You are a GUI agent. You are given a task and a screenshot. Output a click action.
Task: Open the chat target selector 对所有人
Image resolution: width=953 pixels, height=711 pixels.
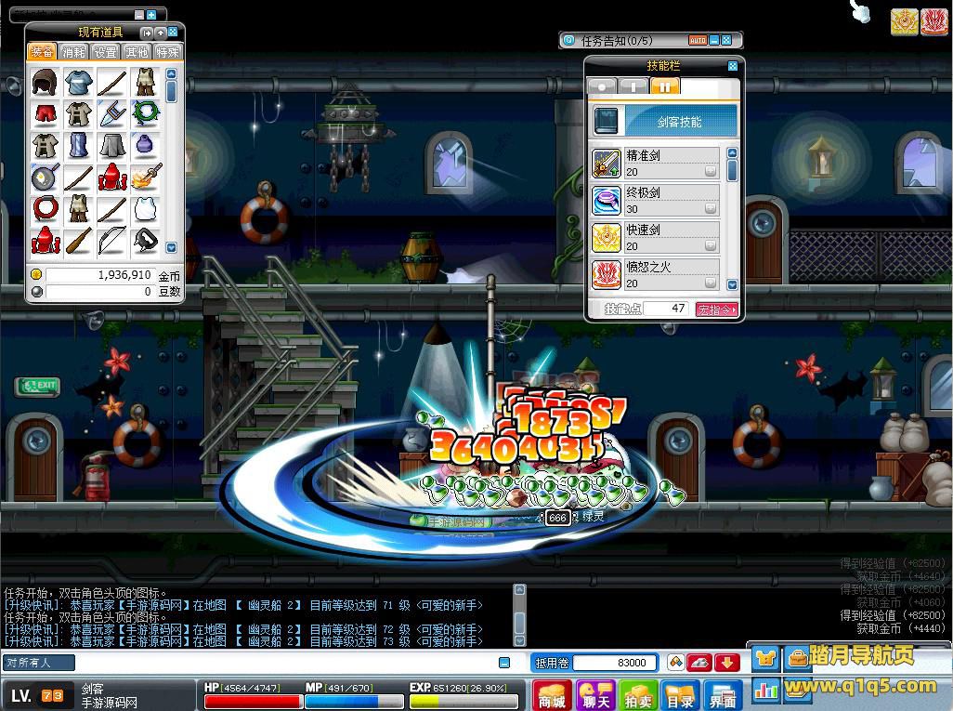(x=39, y=663)
